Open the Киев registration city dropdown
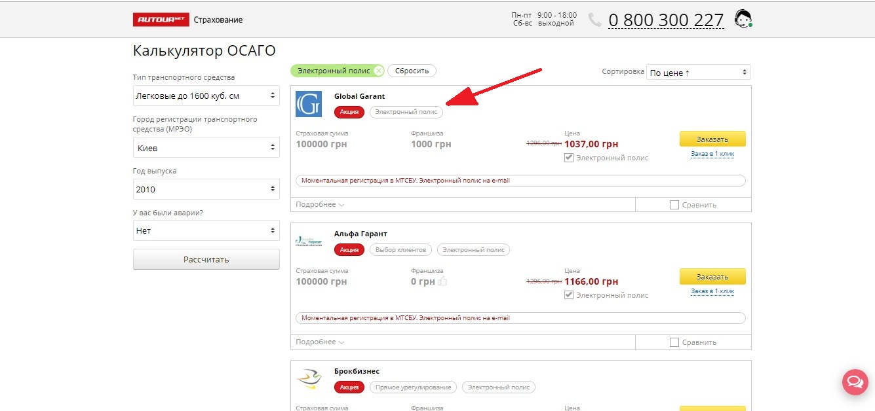 (x=206, y=148)
